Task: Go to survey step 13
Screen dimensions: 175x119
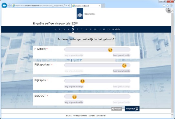Action: (x=108, y=29)
